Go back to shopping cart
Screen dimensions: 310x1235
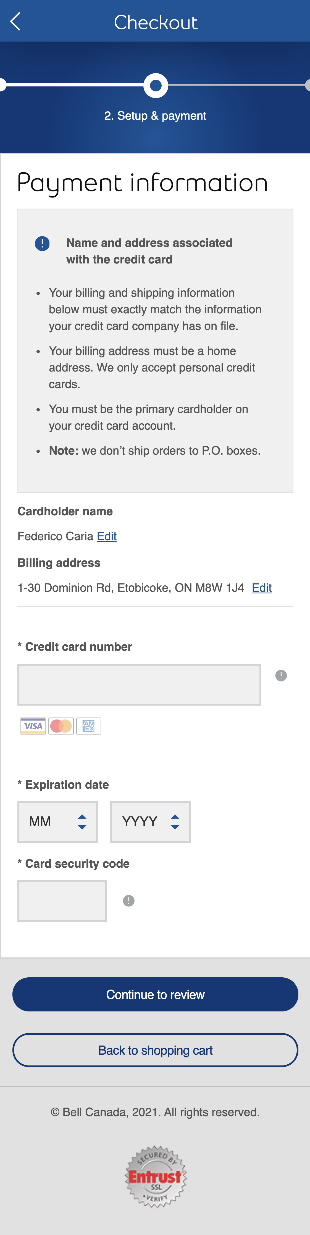coord(155,1050)
